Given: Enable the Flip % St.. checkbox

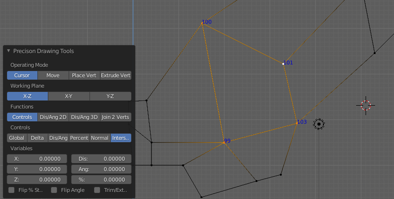Looking at the screenshot, I should (12, 190).
